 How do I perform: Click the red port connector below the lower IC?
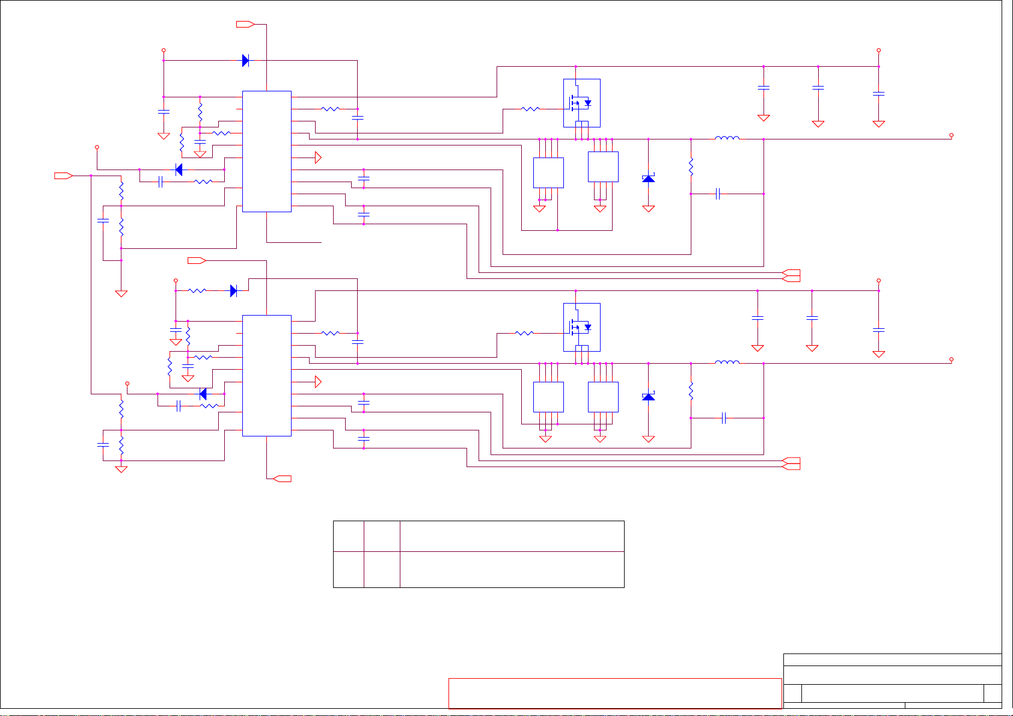pos(282,479)
